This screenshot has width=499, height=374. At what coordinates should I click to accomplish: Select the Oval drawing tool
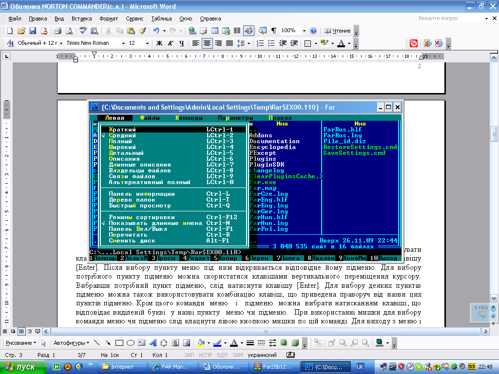point(131,343)
